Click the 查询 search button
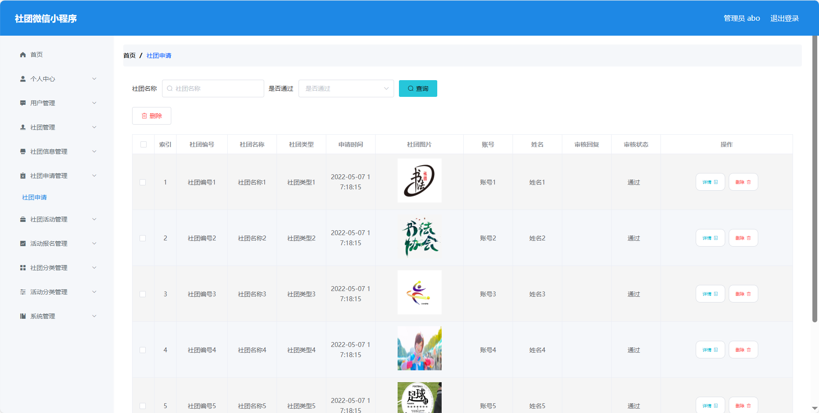The width and height of the screenshot is (819, 413). tap(418, 88)
